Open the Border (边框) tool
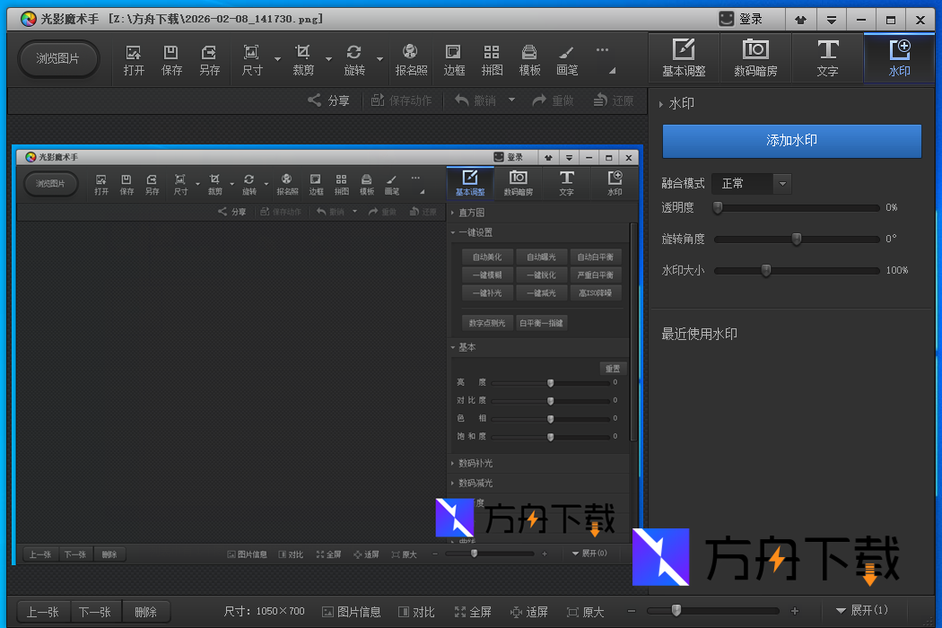 coord(454,59)
